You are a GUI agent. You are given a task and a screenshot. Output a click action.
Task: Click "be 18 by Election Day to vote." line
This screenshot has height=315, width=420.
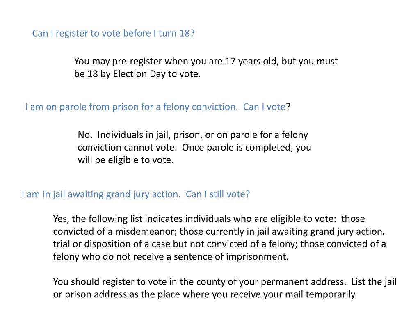point(137,74)
